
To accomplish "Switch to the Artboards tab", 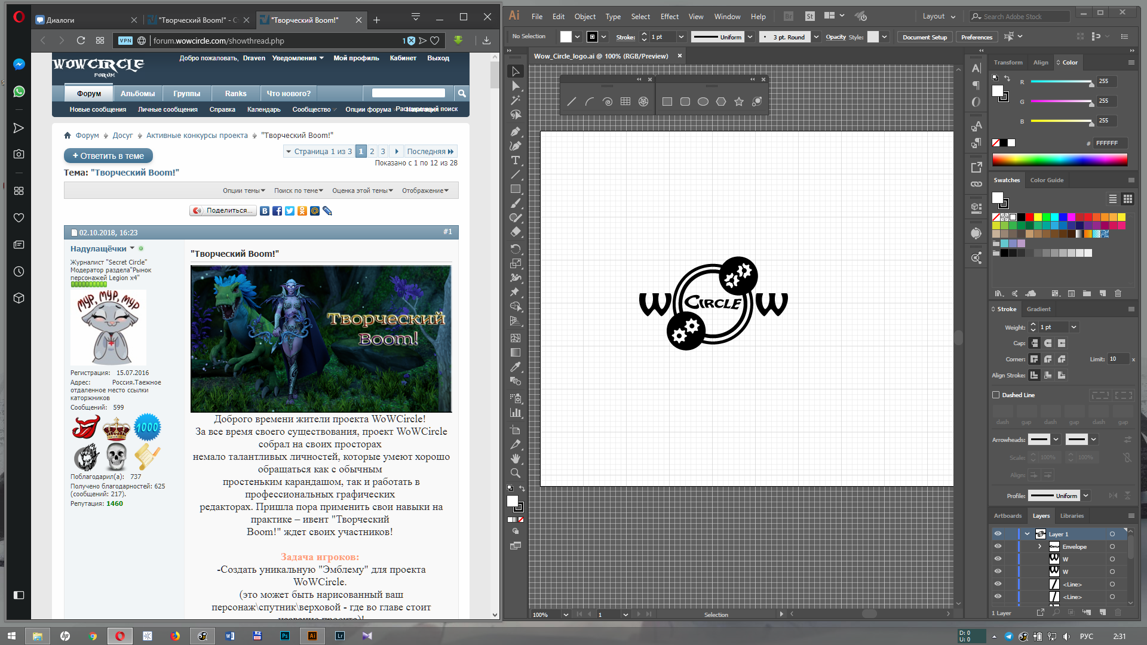I will point(1007,515).
